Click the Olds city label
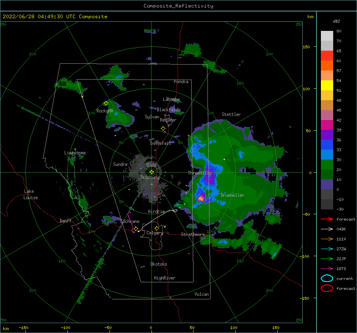 tap(151, 165)
